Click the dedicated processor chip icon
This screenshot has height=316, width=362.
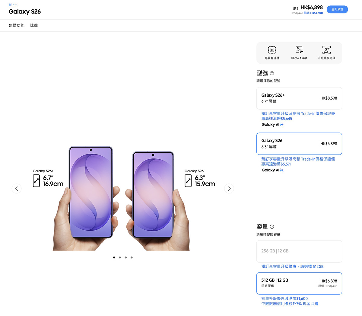point(272,50)
